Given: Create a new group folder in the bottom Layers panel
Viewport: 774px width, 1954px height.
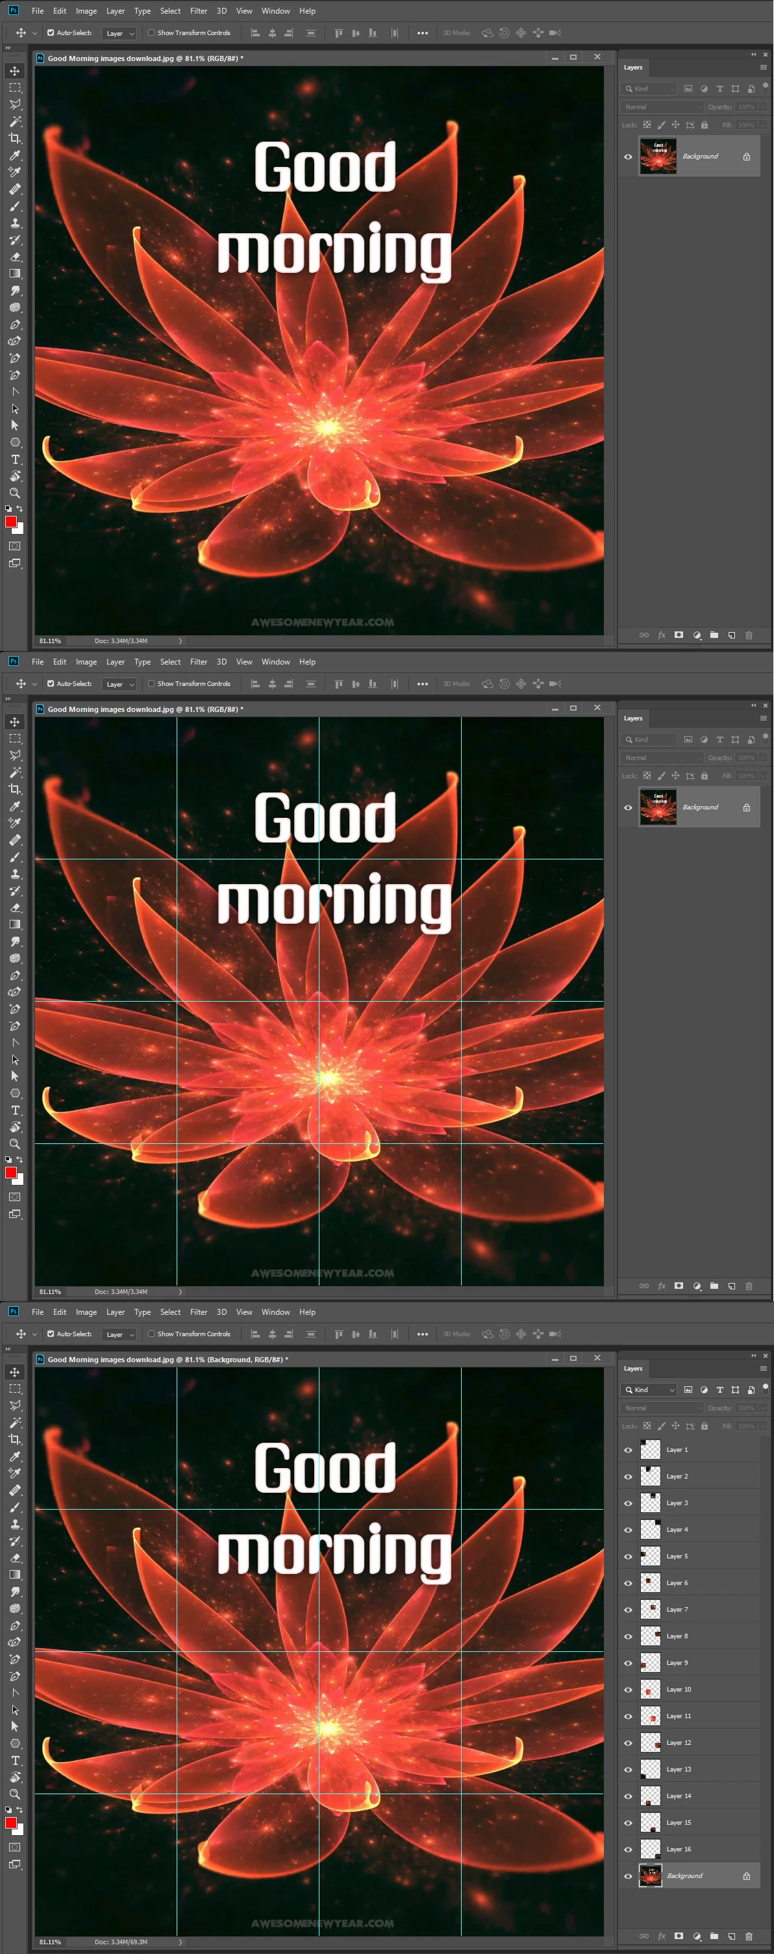Looking at the screenshot, I should pos(714,1936).
